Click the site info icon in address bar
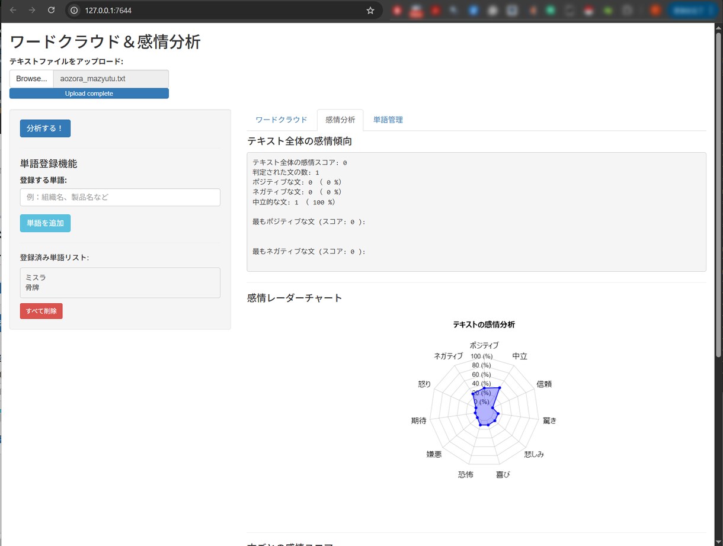The width and height of the screenshot is (723, 546). point(74,10)
